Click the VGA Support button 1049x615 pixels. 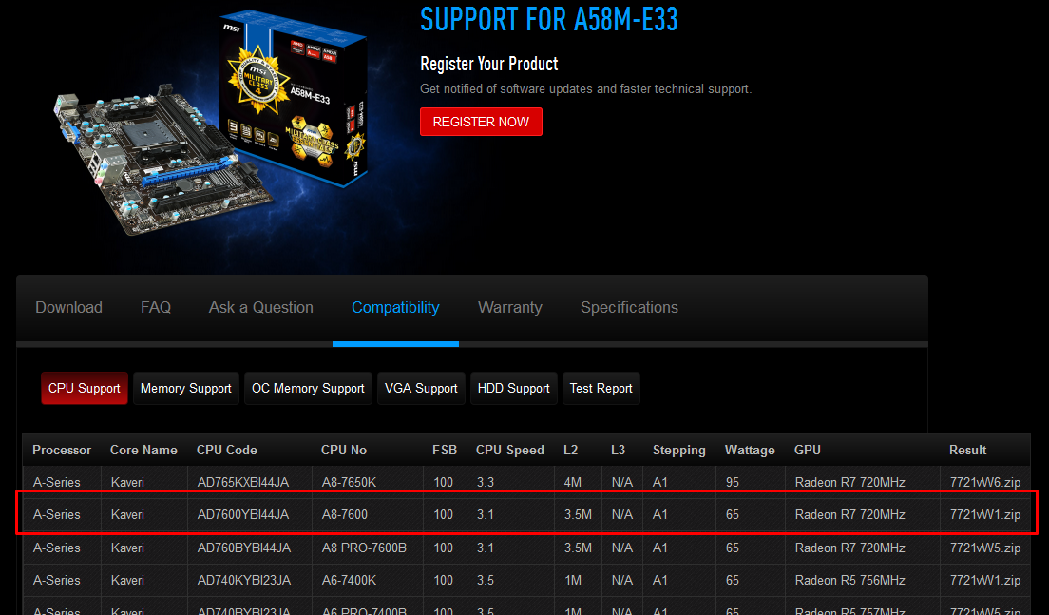coord(421,388)
